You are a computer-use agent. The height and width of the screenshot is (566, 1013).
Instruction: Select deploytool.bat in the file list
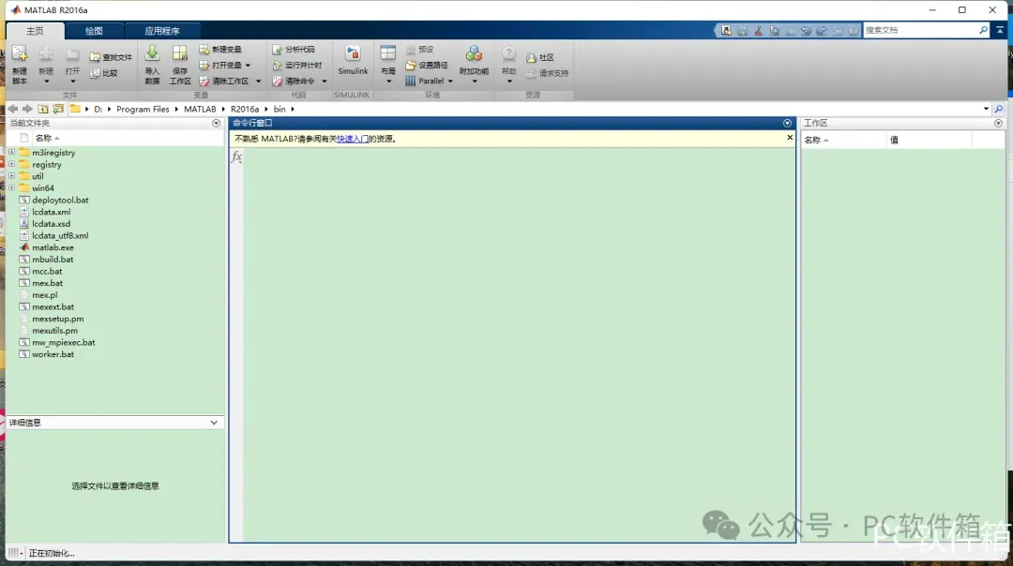(x=60, y=201)
